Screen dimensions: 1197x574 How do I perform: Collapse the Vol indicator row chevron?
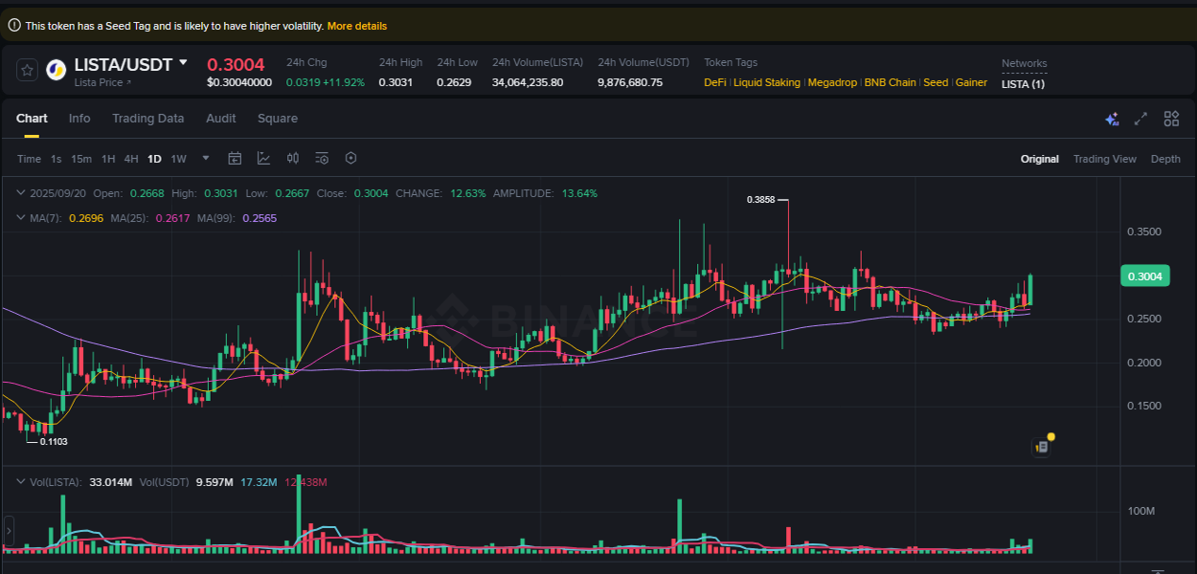pos(21,481)
